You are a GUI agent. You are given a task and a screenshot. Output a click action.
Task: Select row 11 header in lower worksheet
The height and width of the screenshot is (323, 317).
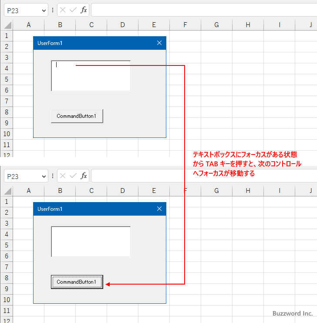coord(7,311)
